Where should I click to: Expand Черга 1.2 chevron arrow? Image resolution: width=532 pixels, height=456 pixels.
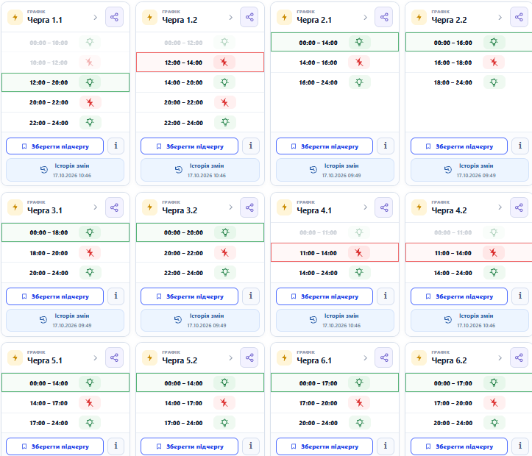(231, 18)
